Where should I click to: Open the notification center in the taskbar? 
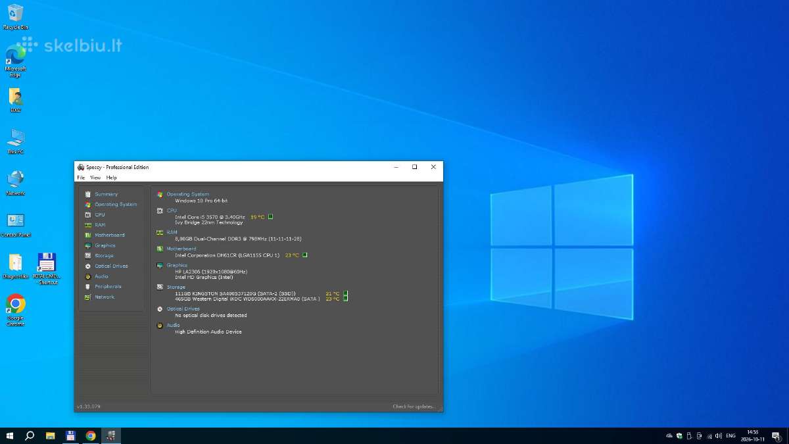point(776,435)
